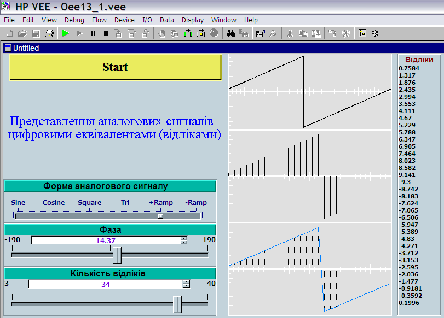444x318 pixels.
Task: Click the stopwatch profiler icon
Action: pyautogui.click(x=375, y=33)
